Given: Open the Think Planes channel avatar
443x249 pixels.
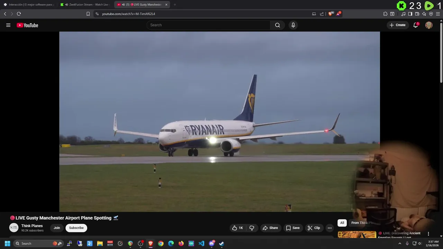Looking at the screenshot, I should pos(14,228).
